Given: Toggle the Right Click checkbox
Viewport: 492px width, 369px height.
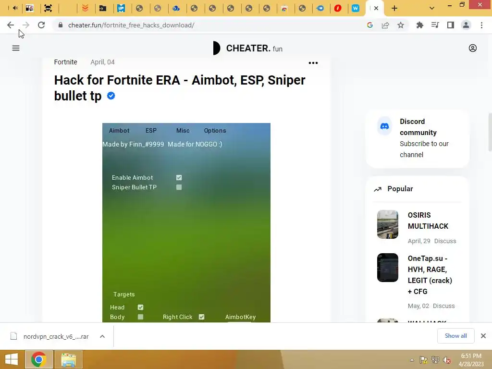Looking at the screenshot, I should point(201,317).
